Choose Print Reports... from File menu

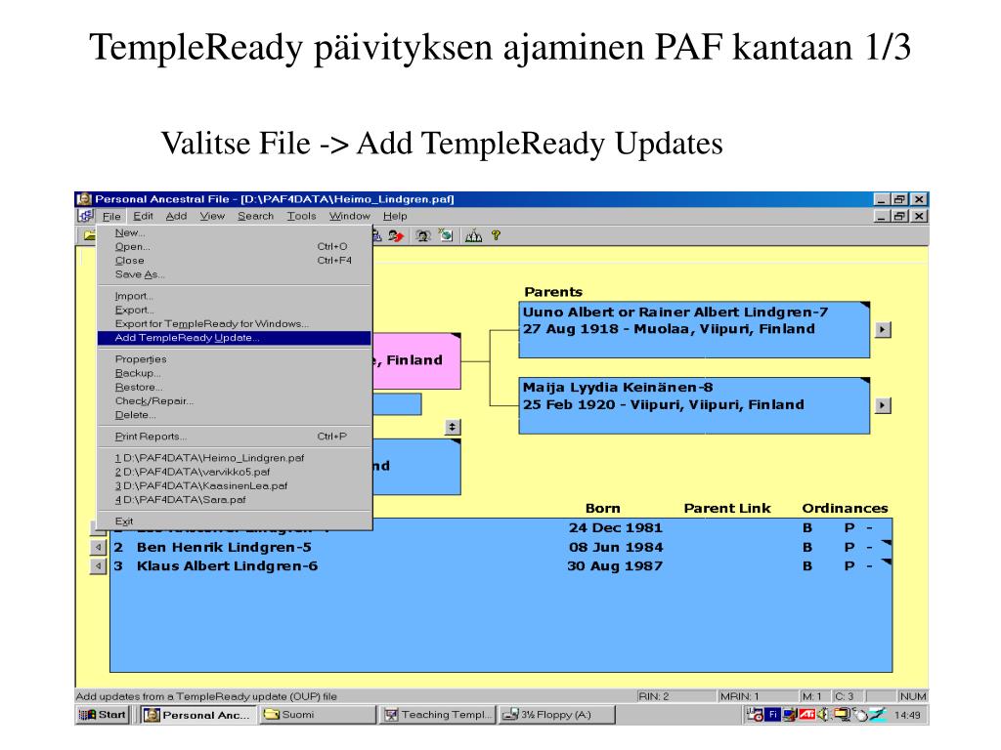235,437
